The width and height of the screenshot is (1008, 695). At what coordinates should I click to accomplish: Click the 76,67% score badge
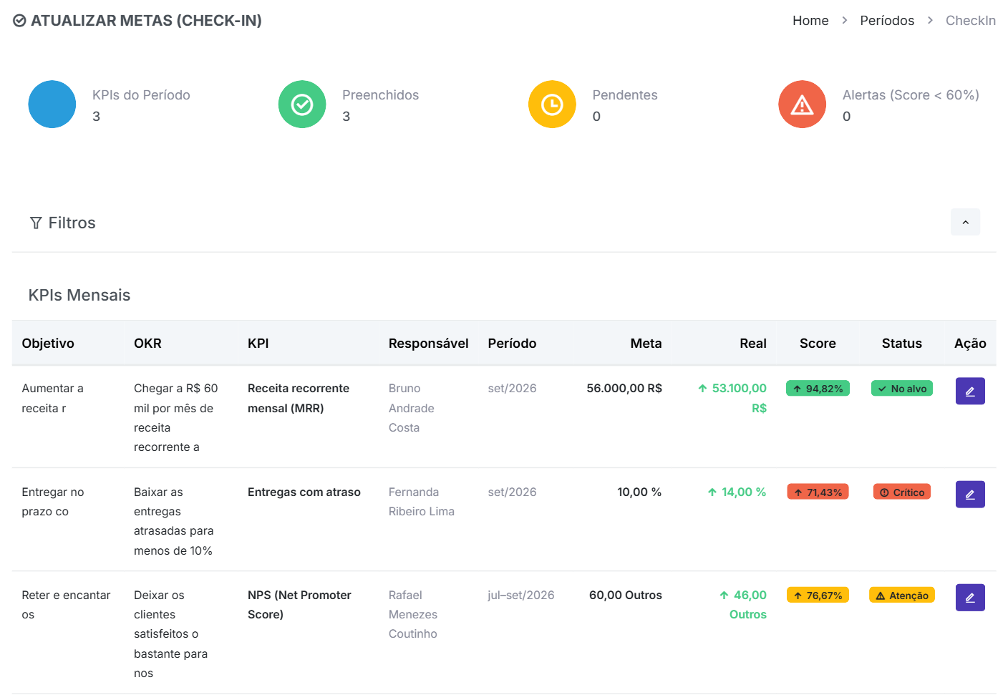(818, 595)
